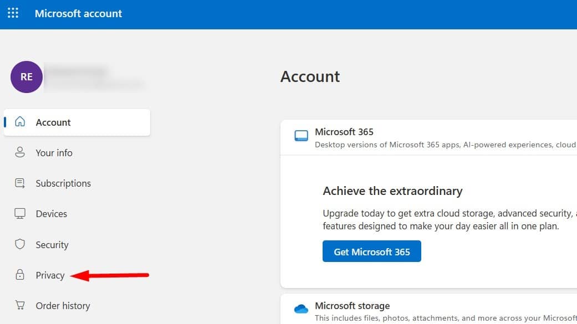This screenshot has width=577, height=324.
Task: Click the home icon beside Account
Action: 20,122
